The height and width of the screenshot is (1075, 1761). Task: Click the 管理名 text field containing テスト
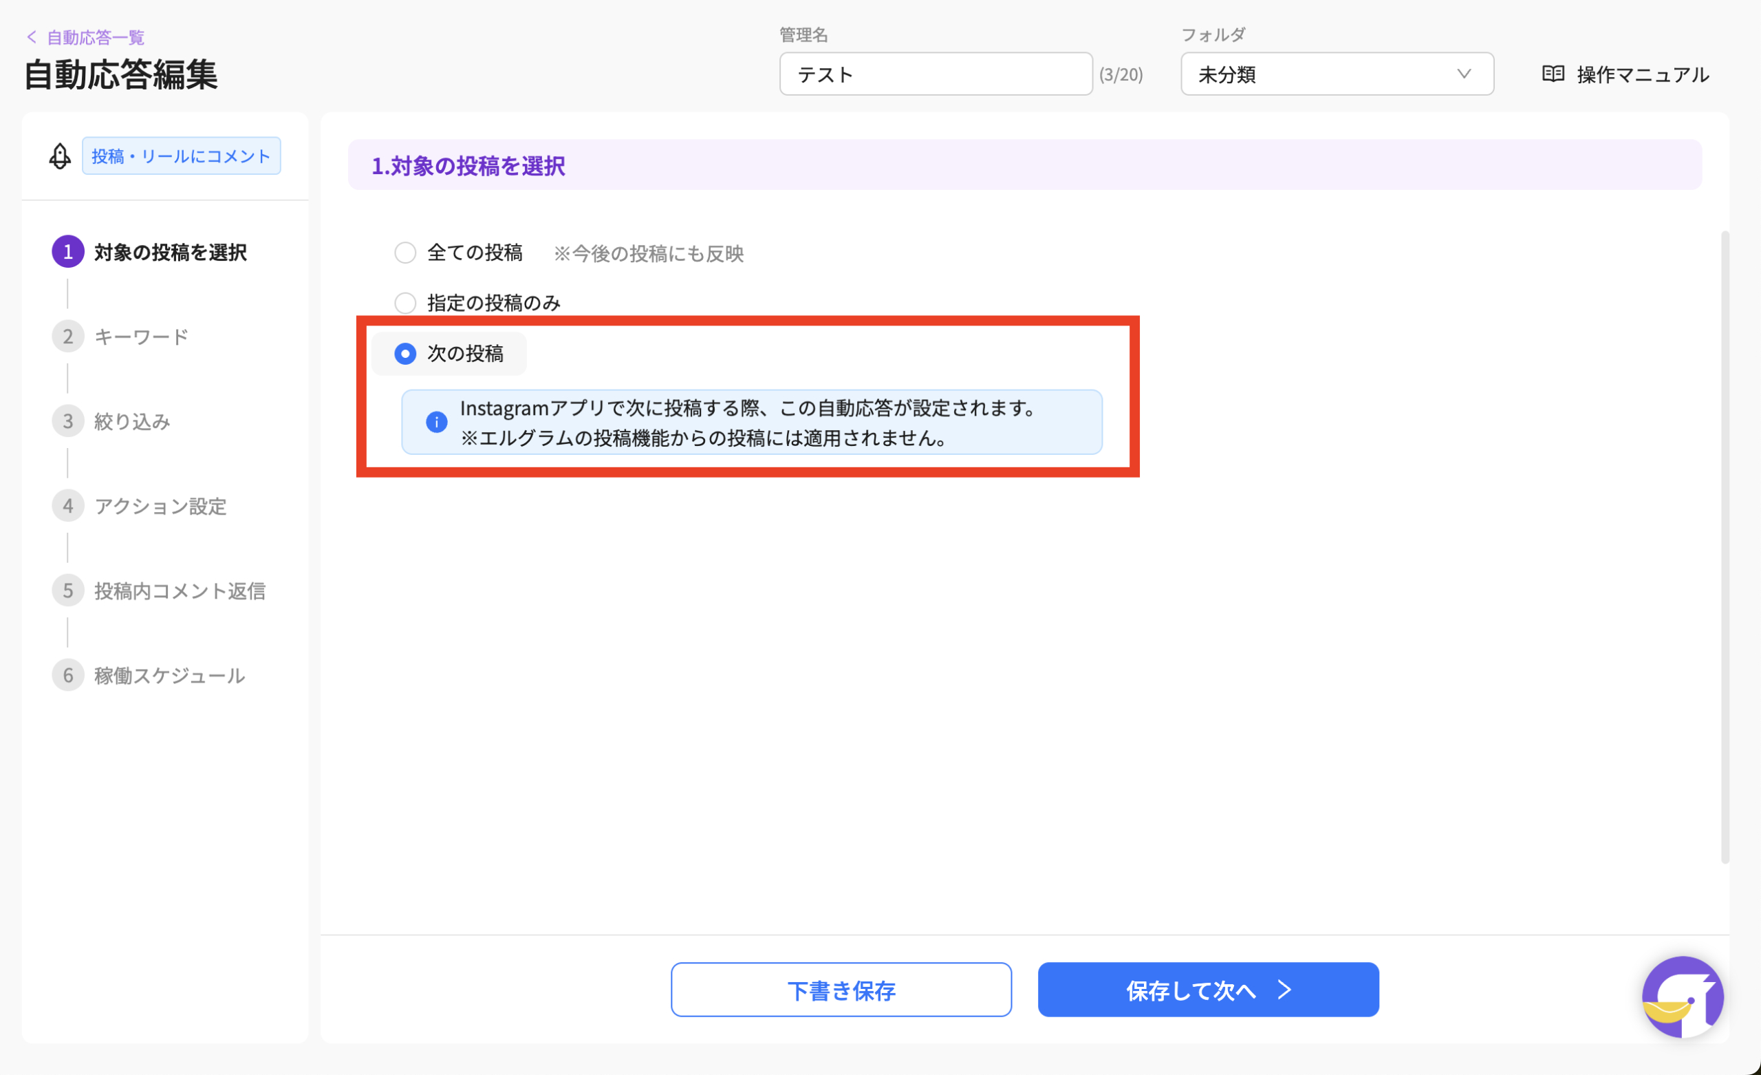[x=935, y=74]
